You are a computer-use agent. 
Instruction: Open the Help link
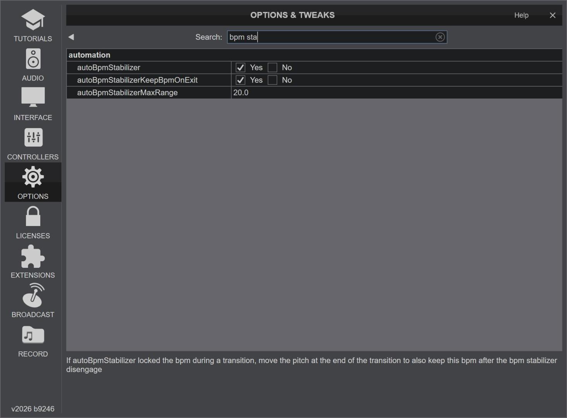point(521,15)
